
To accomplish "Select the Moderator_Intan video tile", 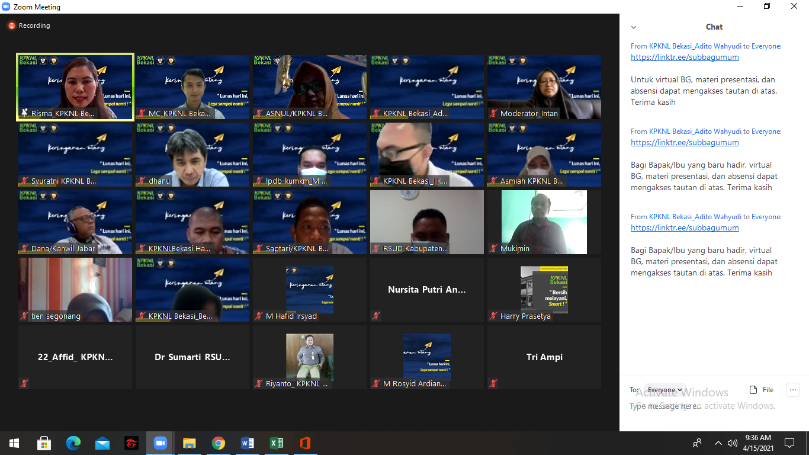I will (544, 87).
